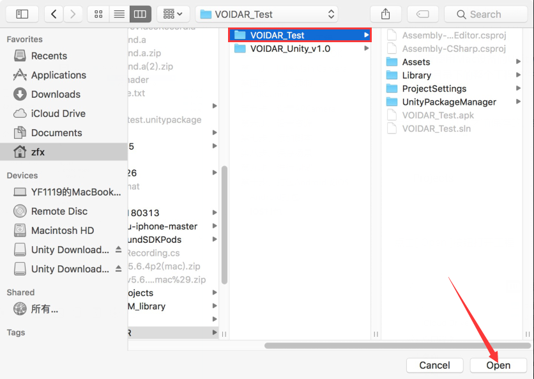The height and width of the screenshot is (379, 534).
Task: Open VOIDAR_Test path popup menu
Action: click(267, 13)
